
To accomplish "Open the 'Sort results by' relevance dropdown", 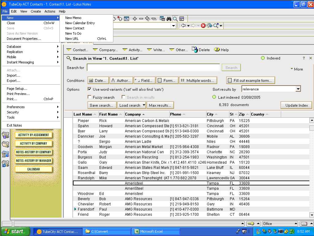I will (x=298, y=89).
